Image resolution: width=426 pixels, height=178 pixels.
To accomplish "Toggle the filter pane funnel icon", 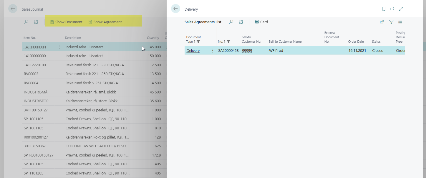I will (x=391, y=22).
